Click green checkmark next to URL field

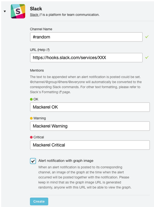tap(147, 57)
